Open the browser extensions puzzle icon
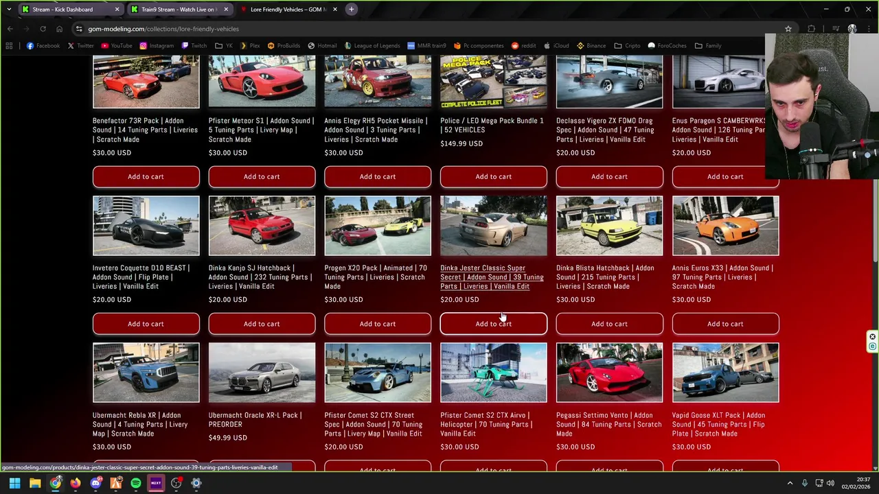The height and width of the screenshot is (494, 879). [x=812, y=29]
